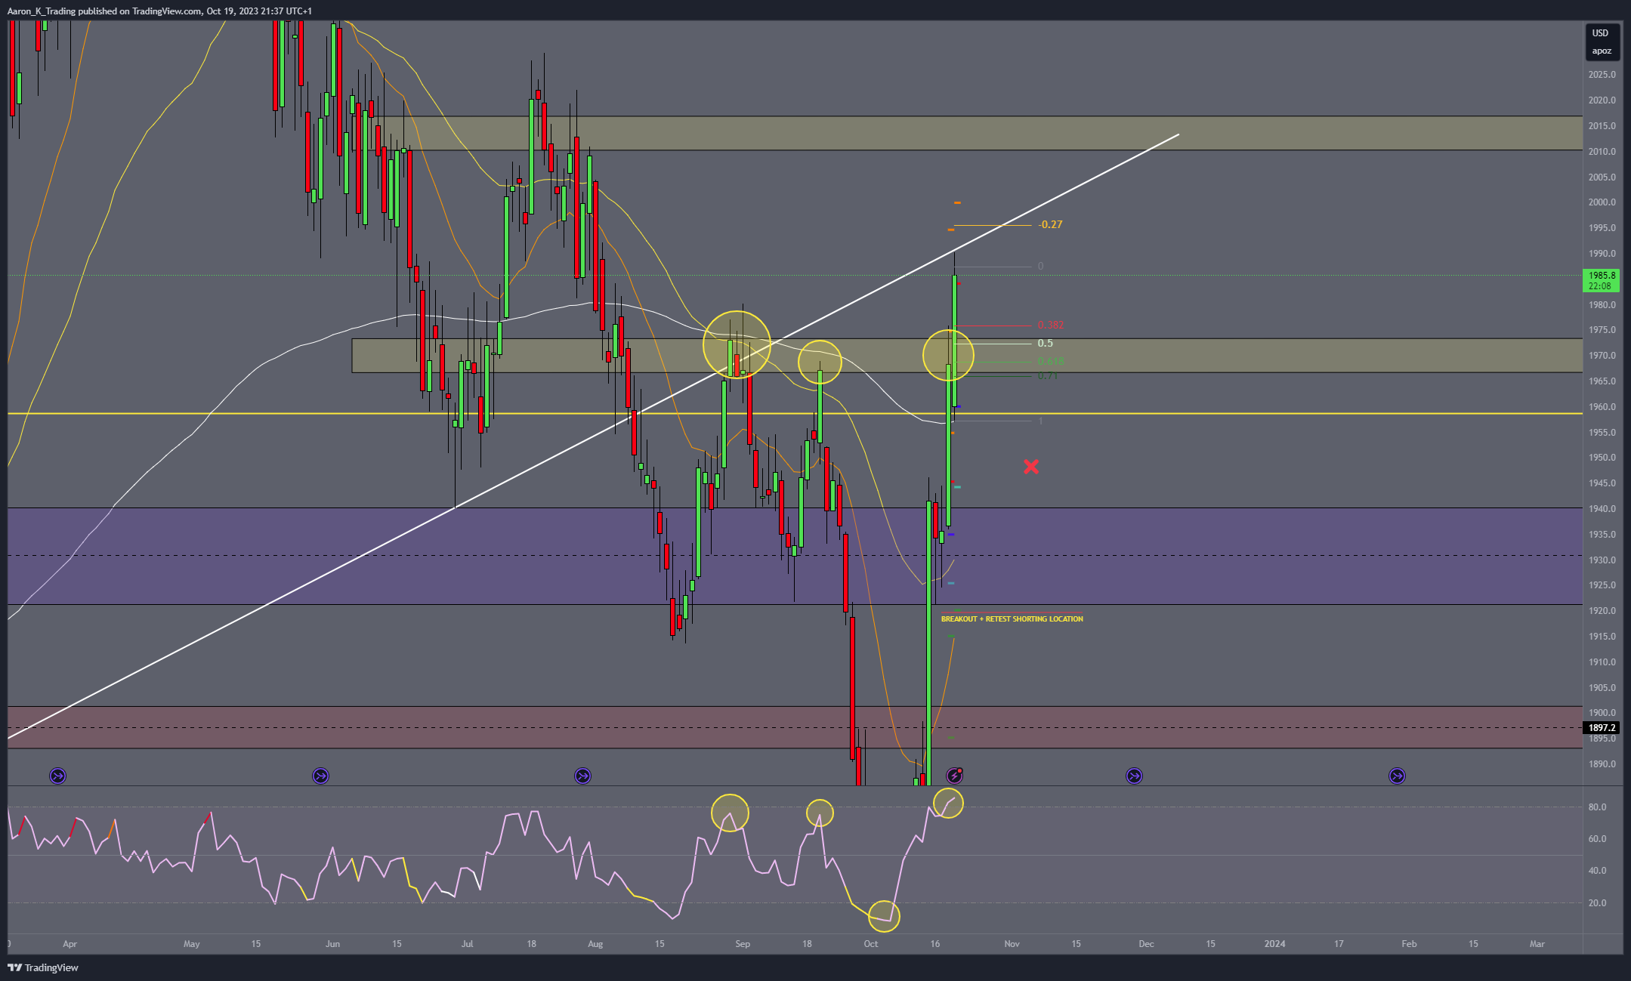
Task: Click the Dec date axis label
Action: click(1146, 944)
